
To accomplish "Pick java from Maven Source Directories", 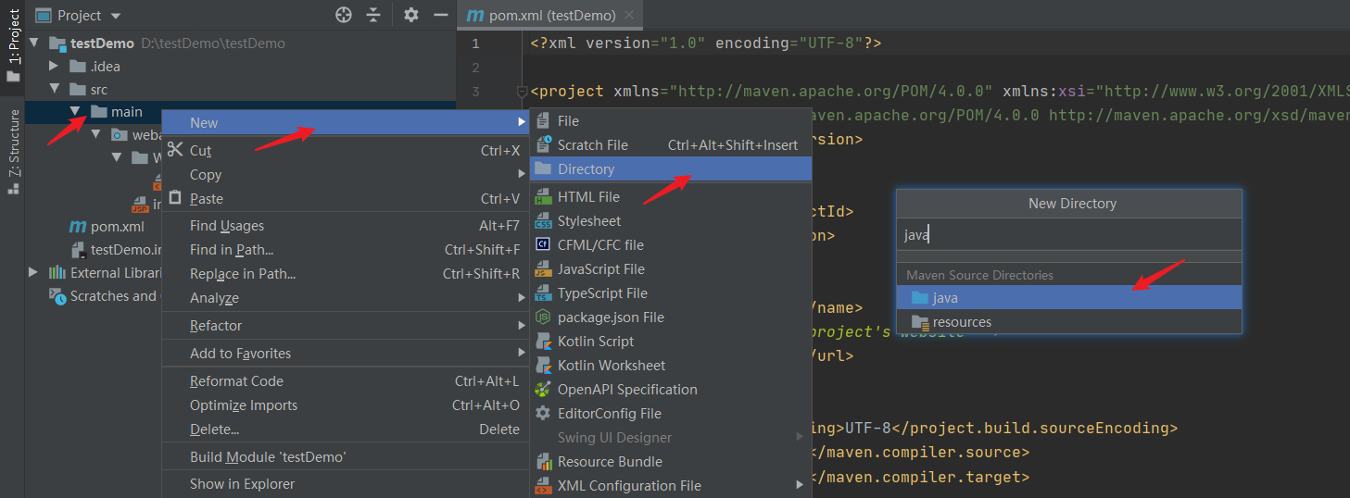I will (x=1069, y=298).
